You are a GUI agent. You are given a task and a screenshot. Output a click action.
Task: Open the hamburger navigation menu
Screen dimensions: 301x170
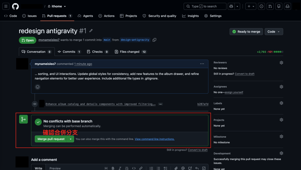point(6,6)
